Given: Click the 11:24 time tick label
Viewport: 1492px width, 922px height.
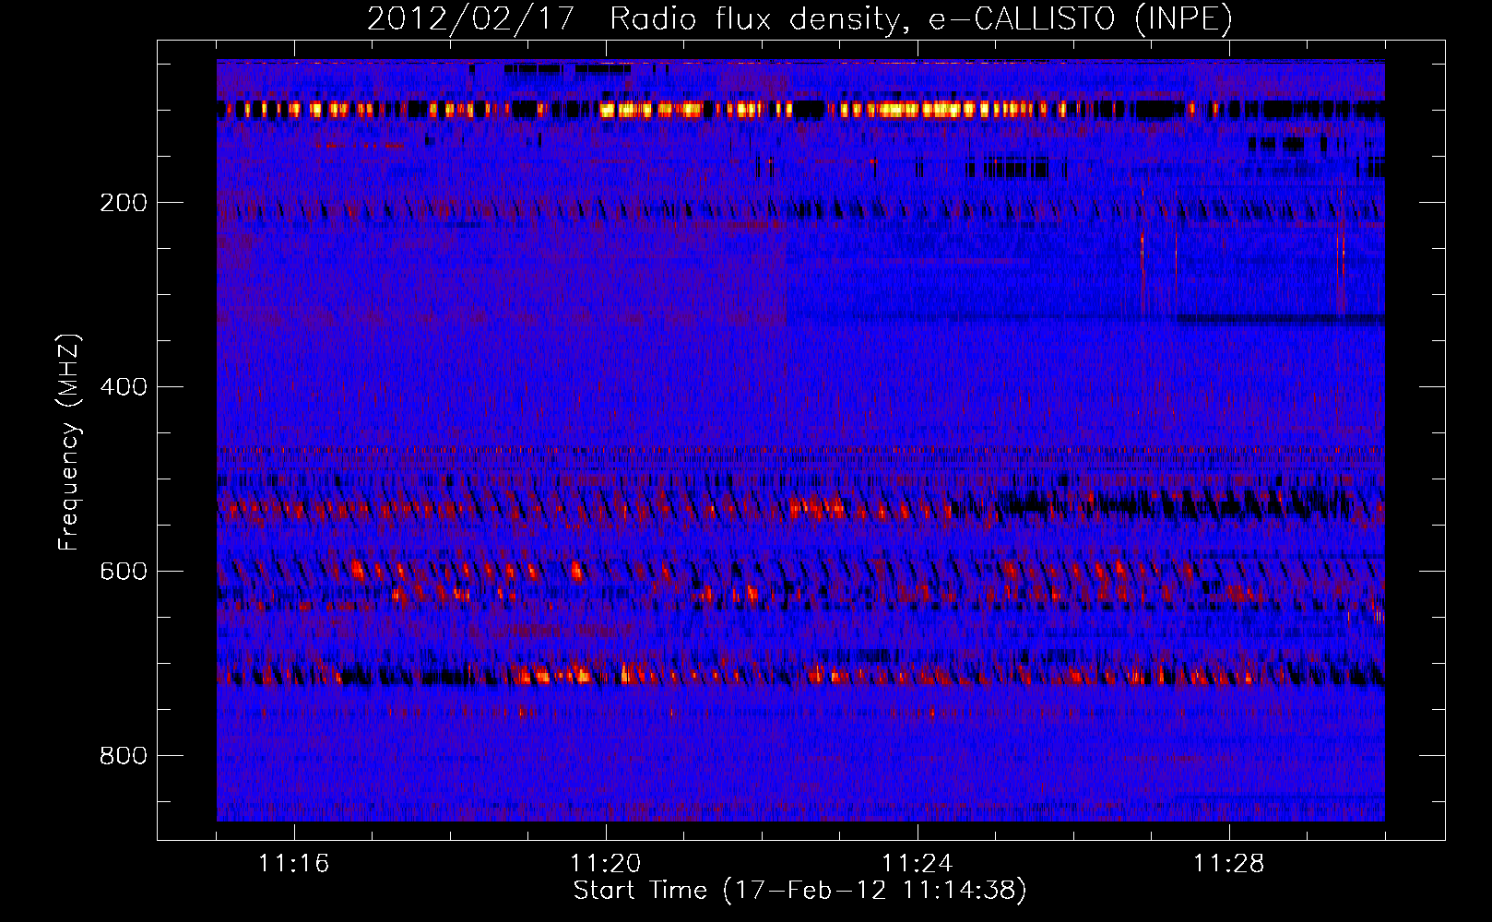Looking at the screenshot, I should click(918, 864).
